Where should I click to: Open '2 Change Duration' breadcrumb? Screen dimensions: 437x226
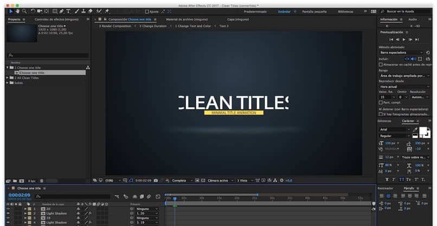(x=153, y=26)
